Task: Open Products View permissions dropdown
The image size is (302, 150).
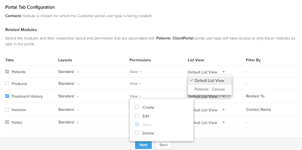Action: pos(135,84)
